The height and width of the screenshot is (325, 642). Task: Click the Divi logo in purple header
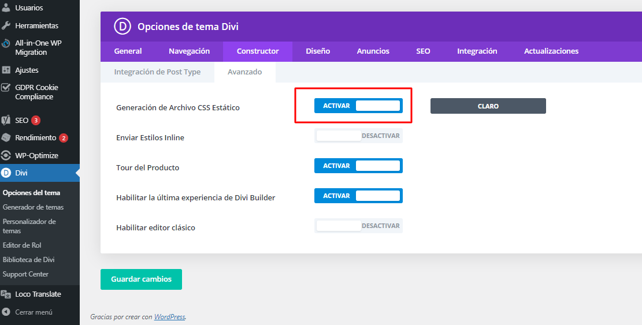click(123, 27)
